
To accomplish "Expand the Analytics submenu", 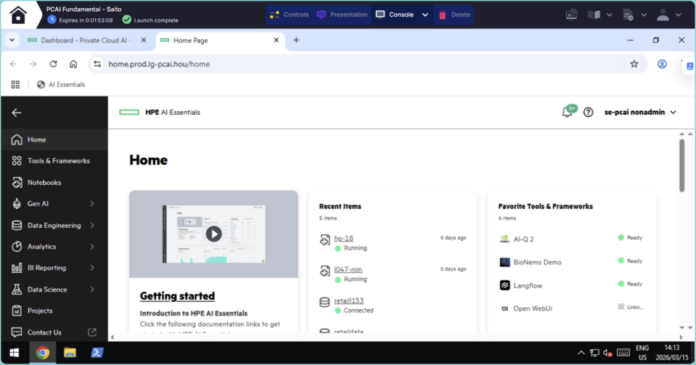I will pos(92,247).
